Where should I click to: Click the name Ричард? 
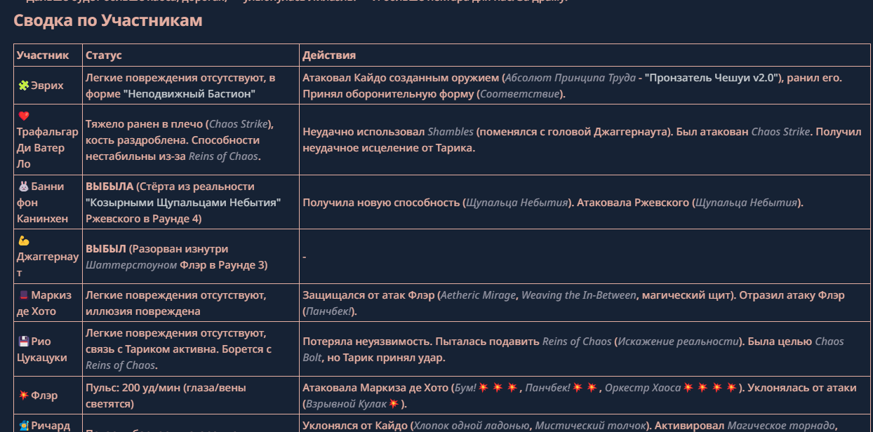pyautogui.click(x=51, y=426)
